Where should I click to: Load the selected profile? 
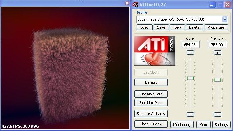(x=145, y=27)
